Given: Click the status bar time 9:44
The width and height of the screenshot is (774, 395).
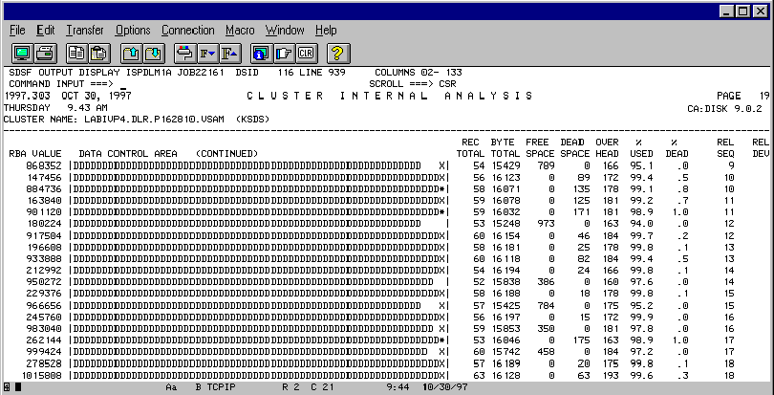Looking at the screenshot, I should point(398,387).
